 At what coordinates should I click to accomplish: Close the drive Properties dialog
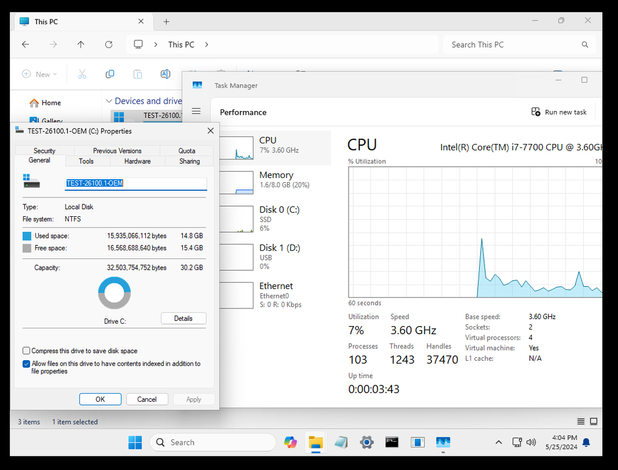211,130
